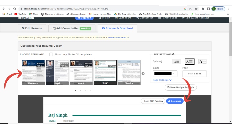The image size is (232, 130).
Task: Click the PDF Settings info icon
Action: [173, 54]
